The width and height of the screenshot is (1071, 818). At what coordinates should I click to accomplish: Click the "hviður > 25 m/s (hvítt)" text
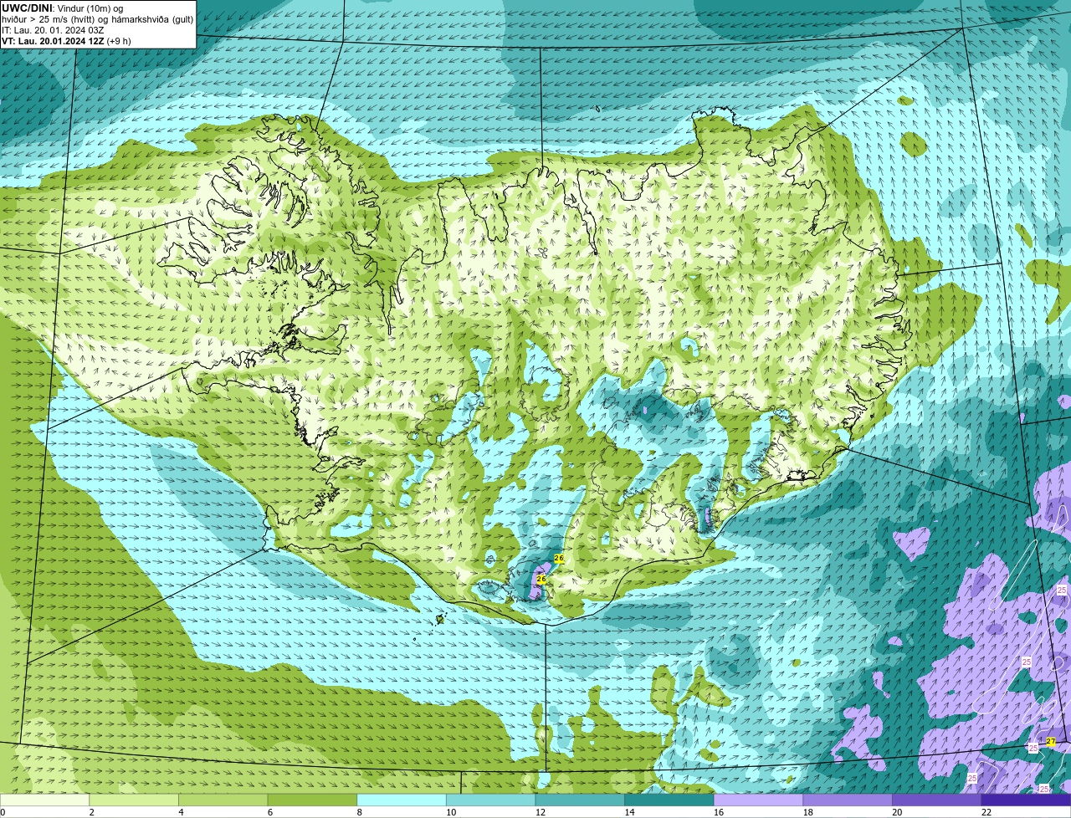pos(50,18)
